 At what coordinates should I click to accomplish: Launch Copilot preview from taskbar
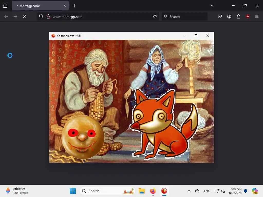coord(255,191)
